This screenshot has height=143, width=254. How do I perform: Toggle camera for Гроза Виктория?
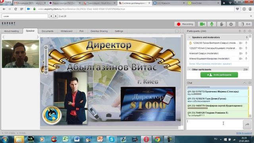pyautogui.click(x=241, y=43)
